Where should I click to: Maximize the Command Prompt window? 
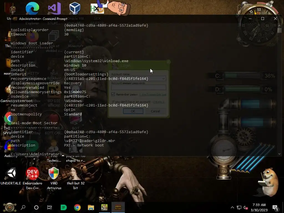coord(263,19)
